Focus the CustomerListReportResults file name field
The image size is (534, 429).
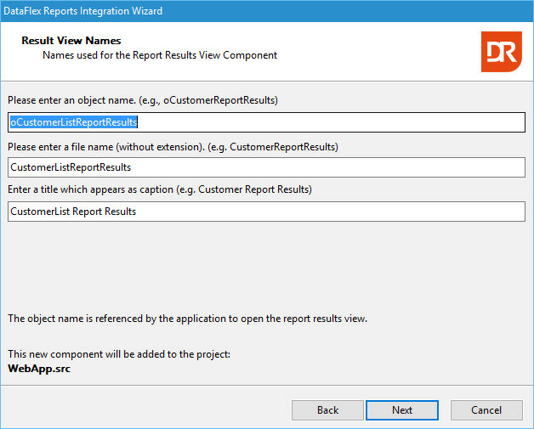(x=266, y=167)
